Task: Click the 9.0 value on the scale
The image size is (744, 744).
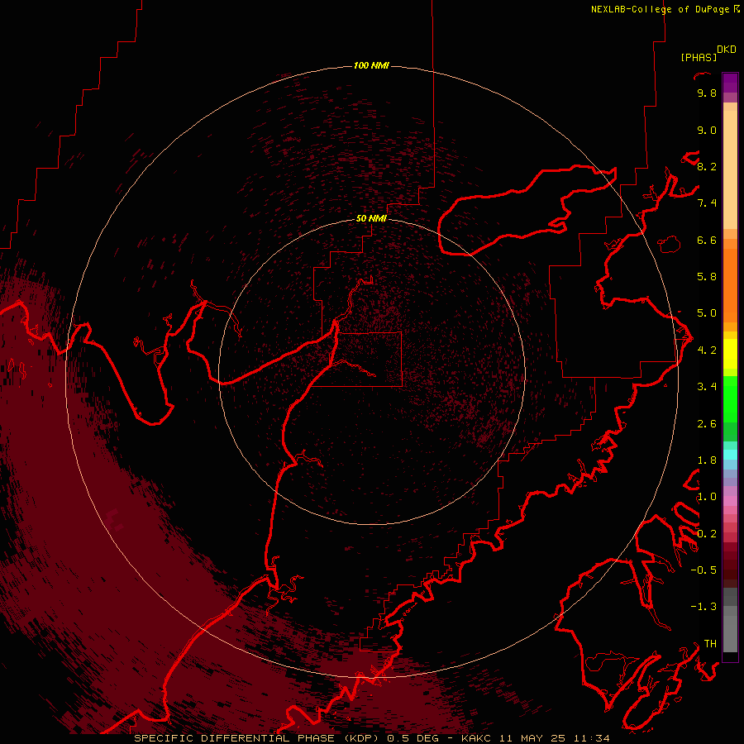Action: tap(707, 130)
